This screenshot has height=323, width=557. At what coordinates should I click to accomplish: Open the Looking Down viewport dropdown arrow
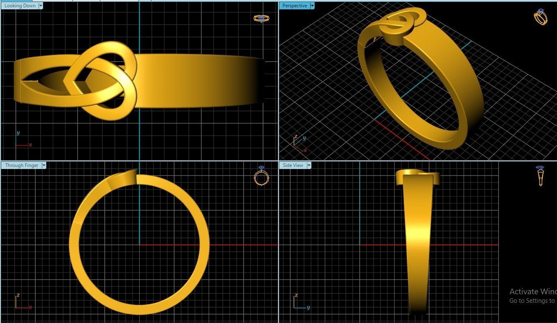click(41, 6)
